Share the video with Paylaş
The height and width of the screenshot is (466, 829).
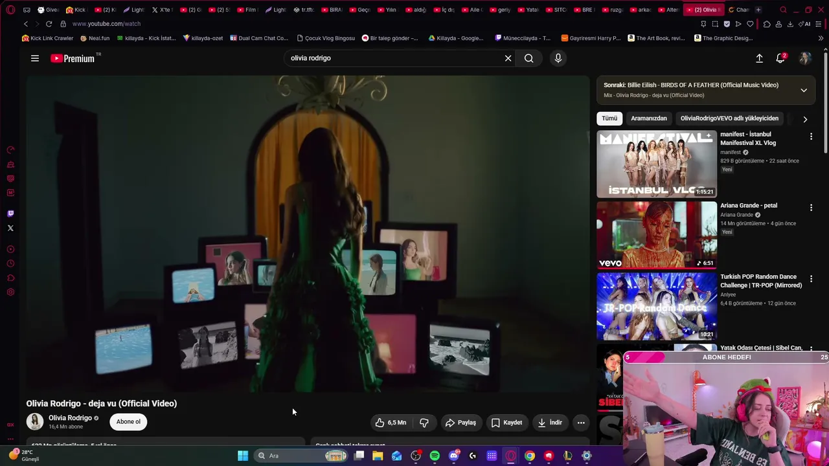point(460,423)
